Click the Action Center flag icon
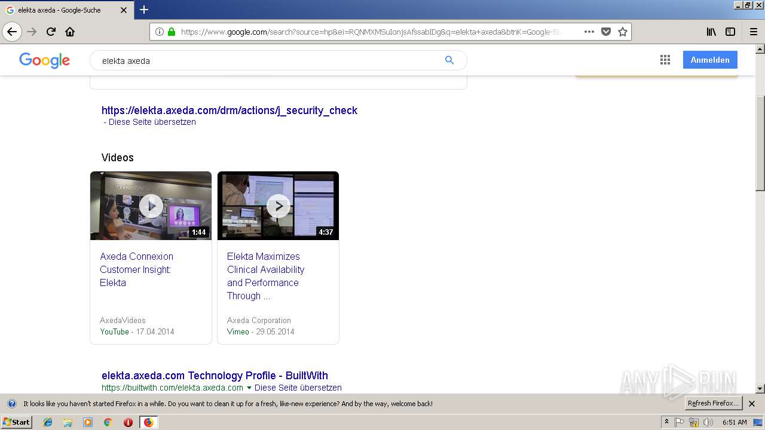765x430 pixels. pyautogui.click(x=680, y=422)
